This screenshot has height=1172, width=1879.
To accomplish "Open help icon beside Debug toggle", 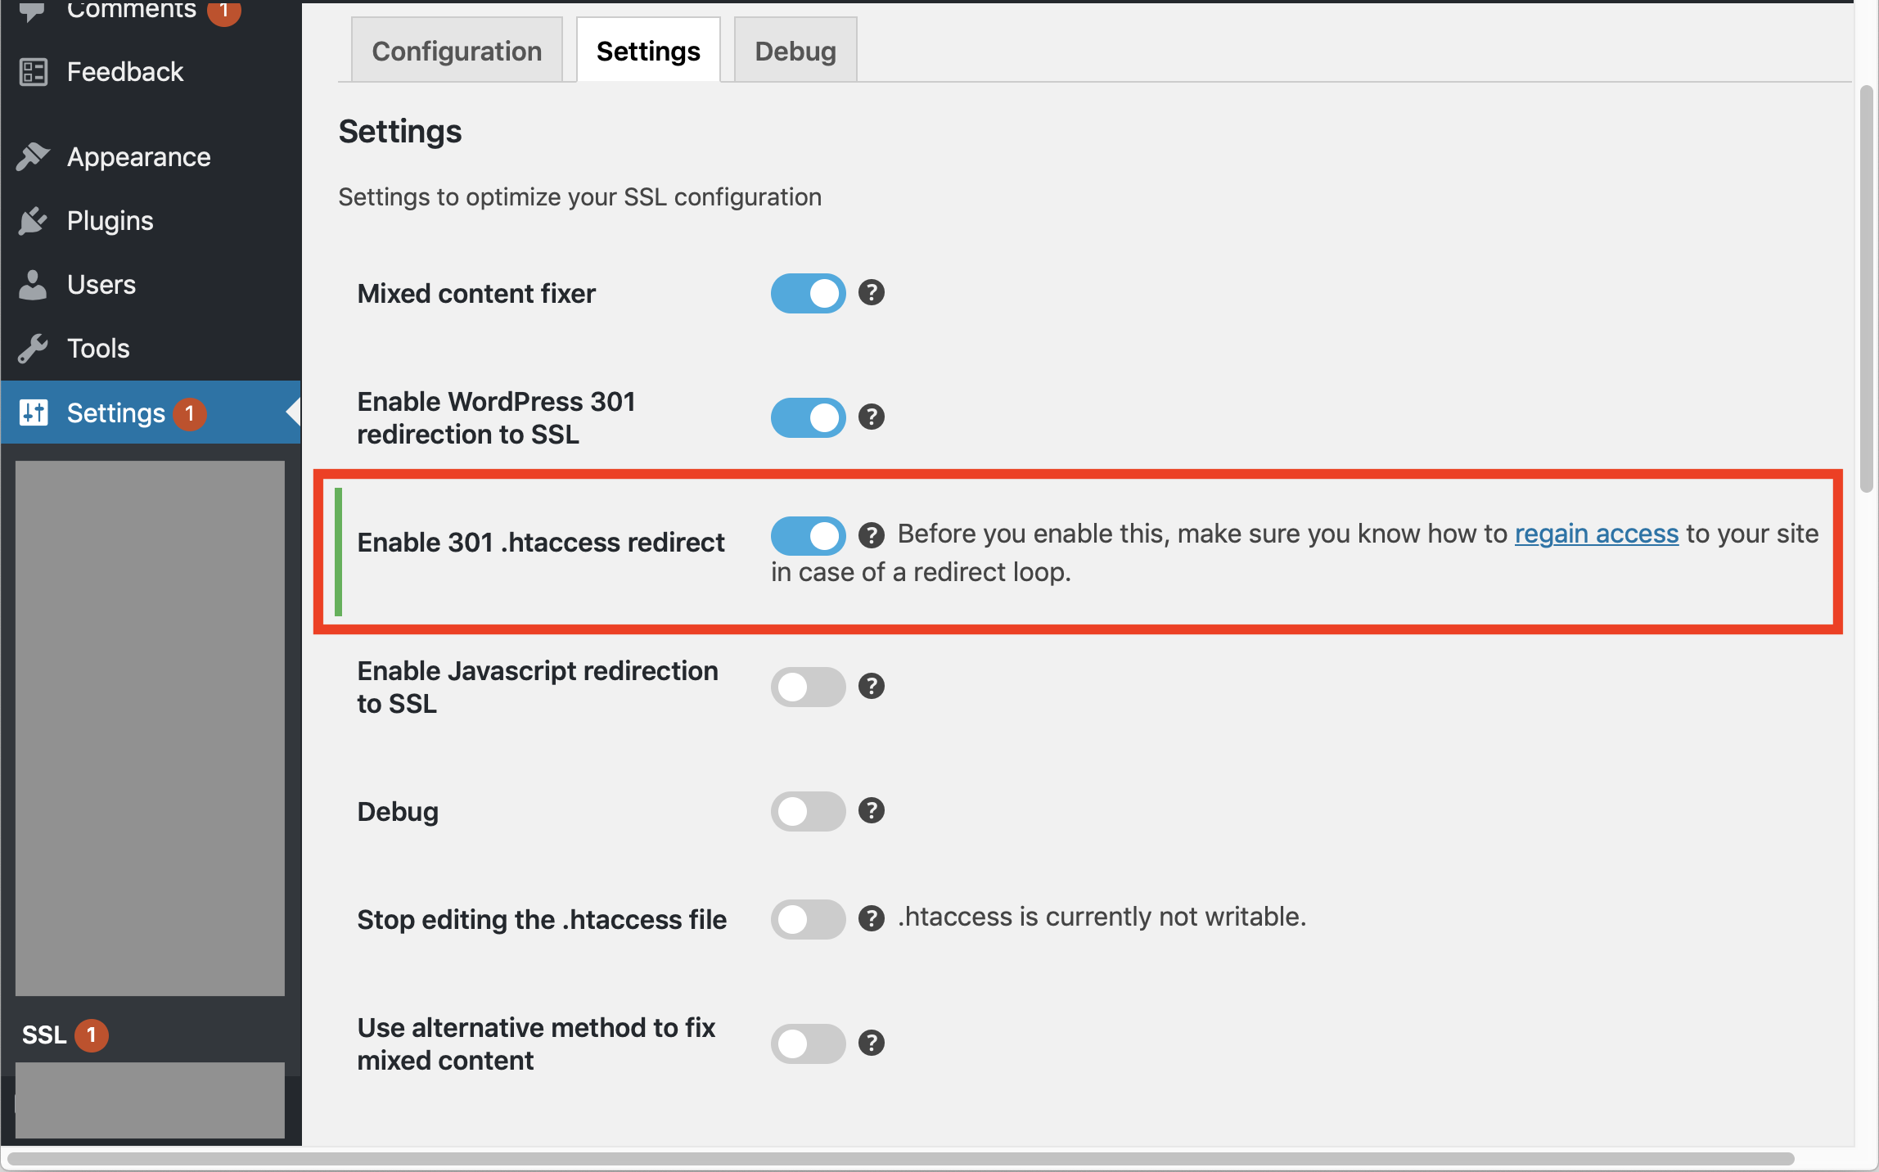I will 872,811.
